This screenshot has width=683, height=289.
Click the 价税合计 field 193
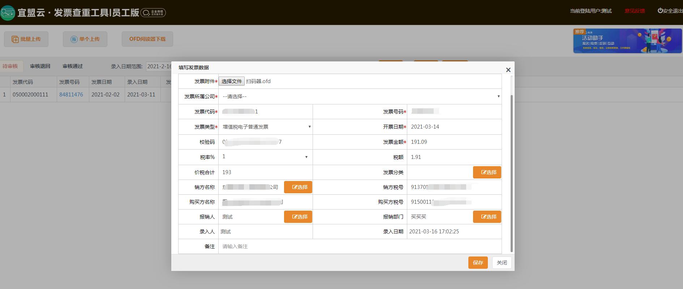pos(265,172)
